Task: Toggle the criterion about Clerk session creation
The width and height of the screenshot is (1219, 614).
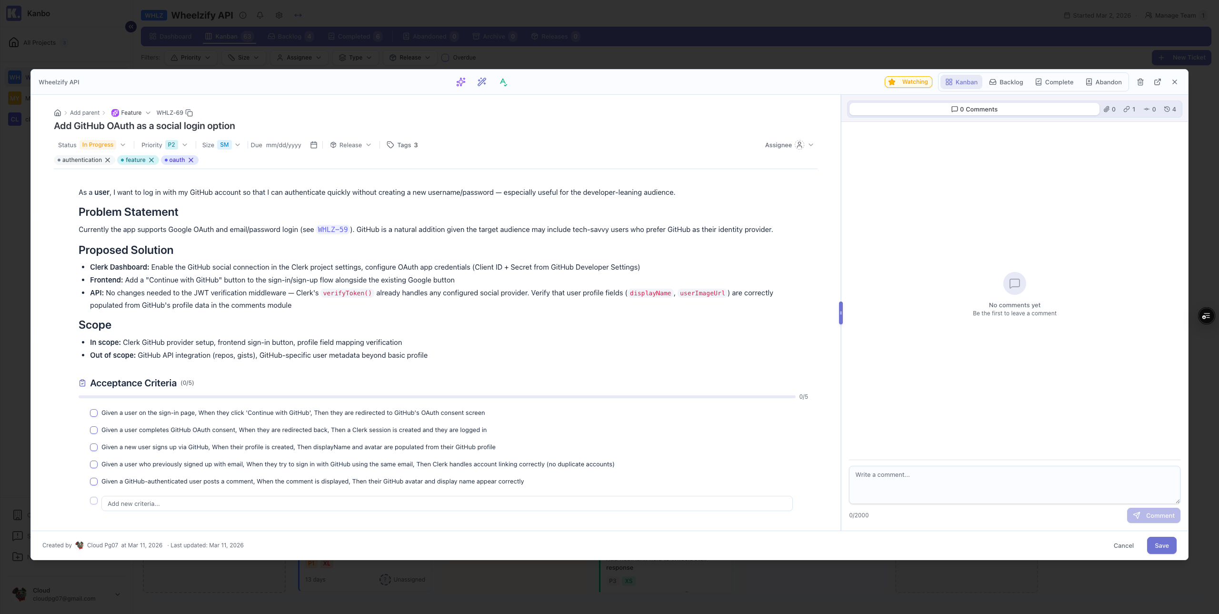Action: (93, 430)
